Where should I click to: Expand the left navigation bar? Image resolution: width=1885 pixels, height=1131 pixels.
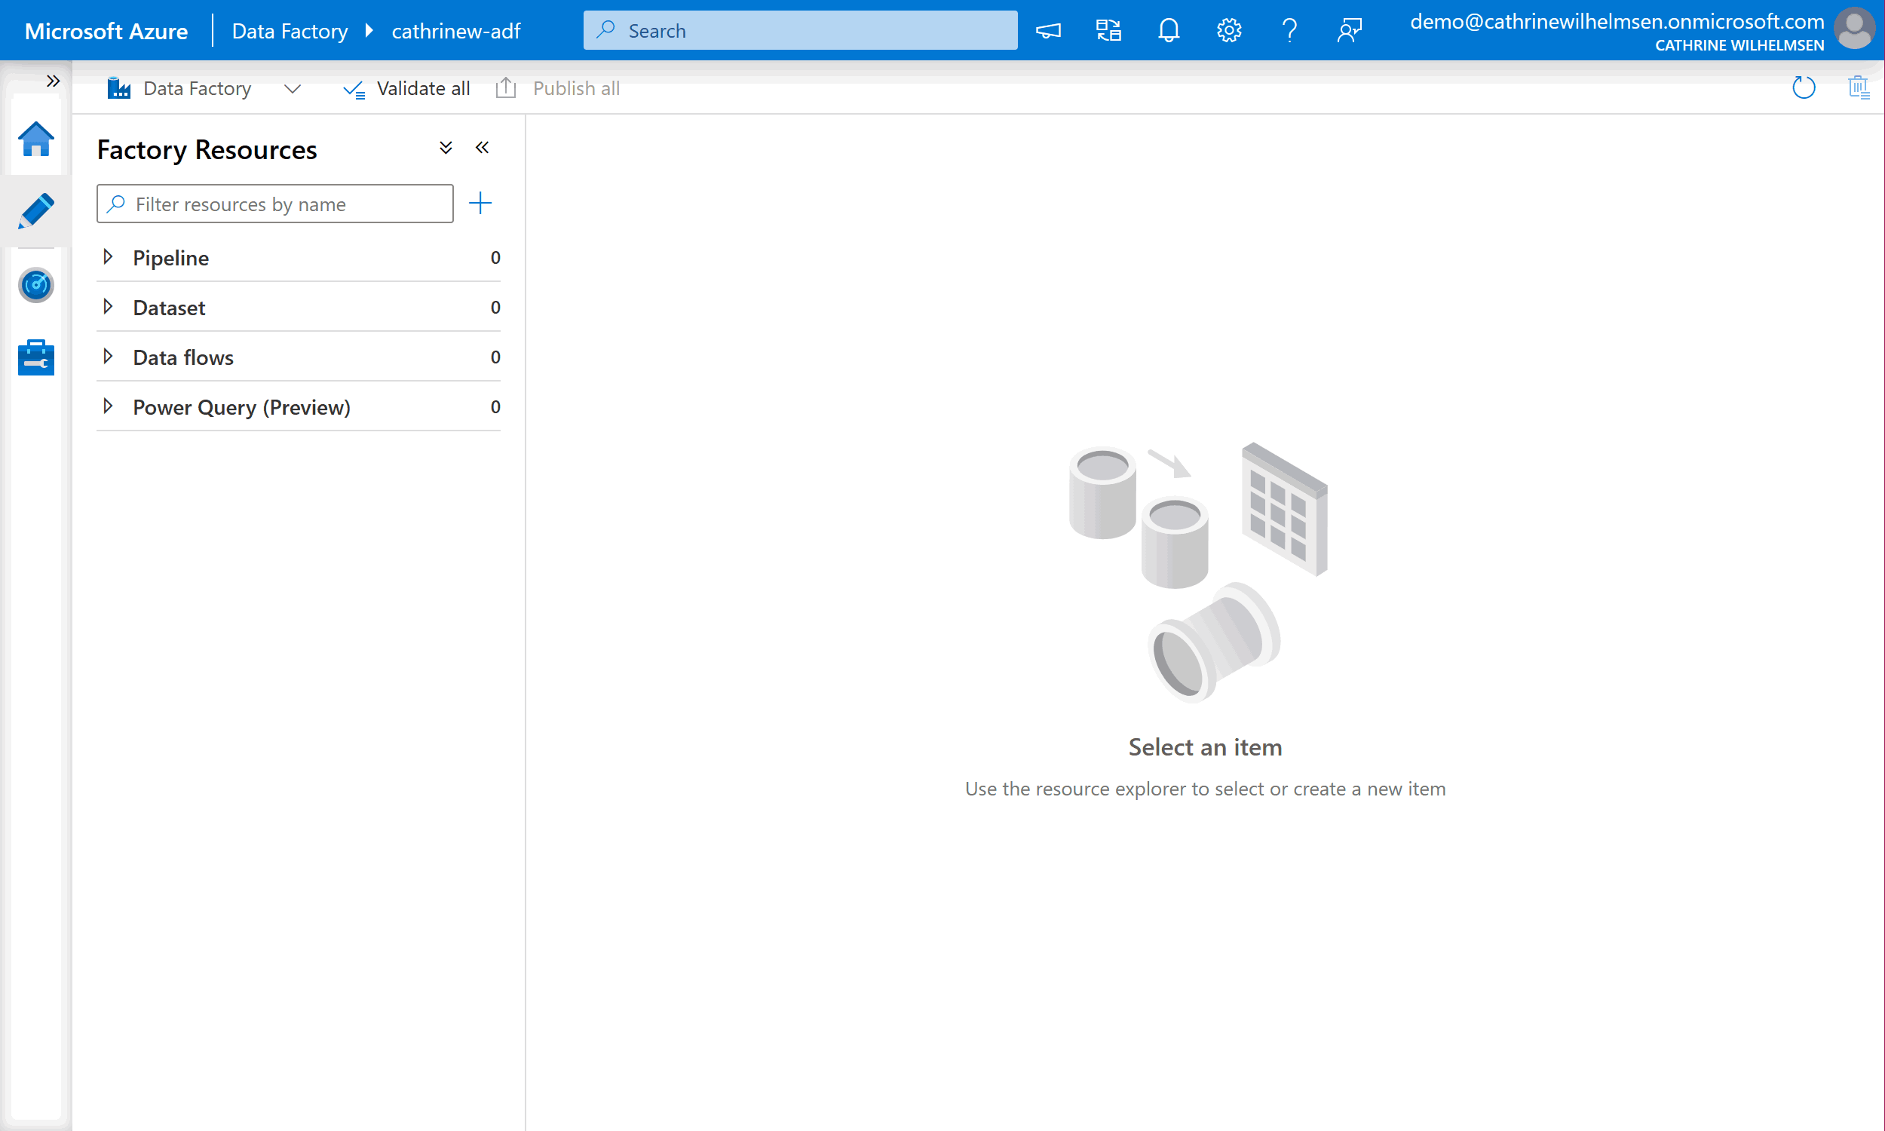pos(53,81)
